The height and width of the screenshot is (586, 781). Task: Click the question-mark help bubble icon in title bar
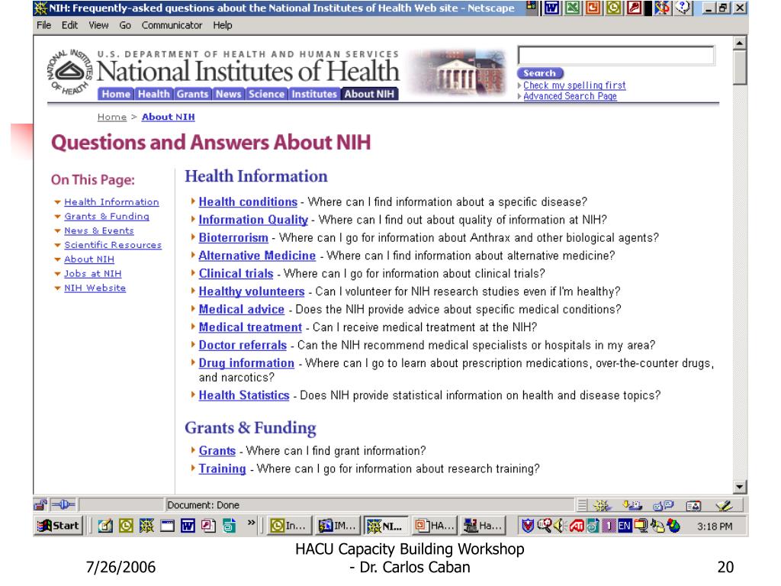click(x=684, y=8)
